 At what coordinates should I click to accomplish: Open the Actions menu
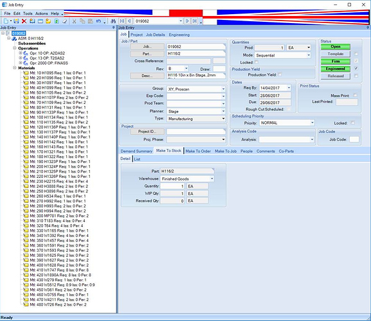click(x=41, y=13)
